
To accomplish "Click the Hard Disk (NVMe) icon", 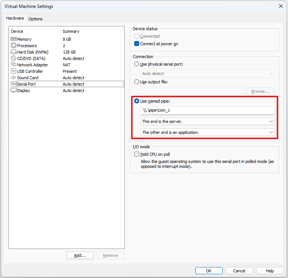I will coord(14,52).
